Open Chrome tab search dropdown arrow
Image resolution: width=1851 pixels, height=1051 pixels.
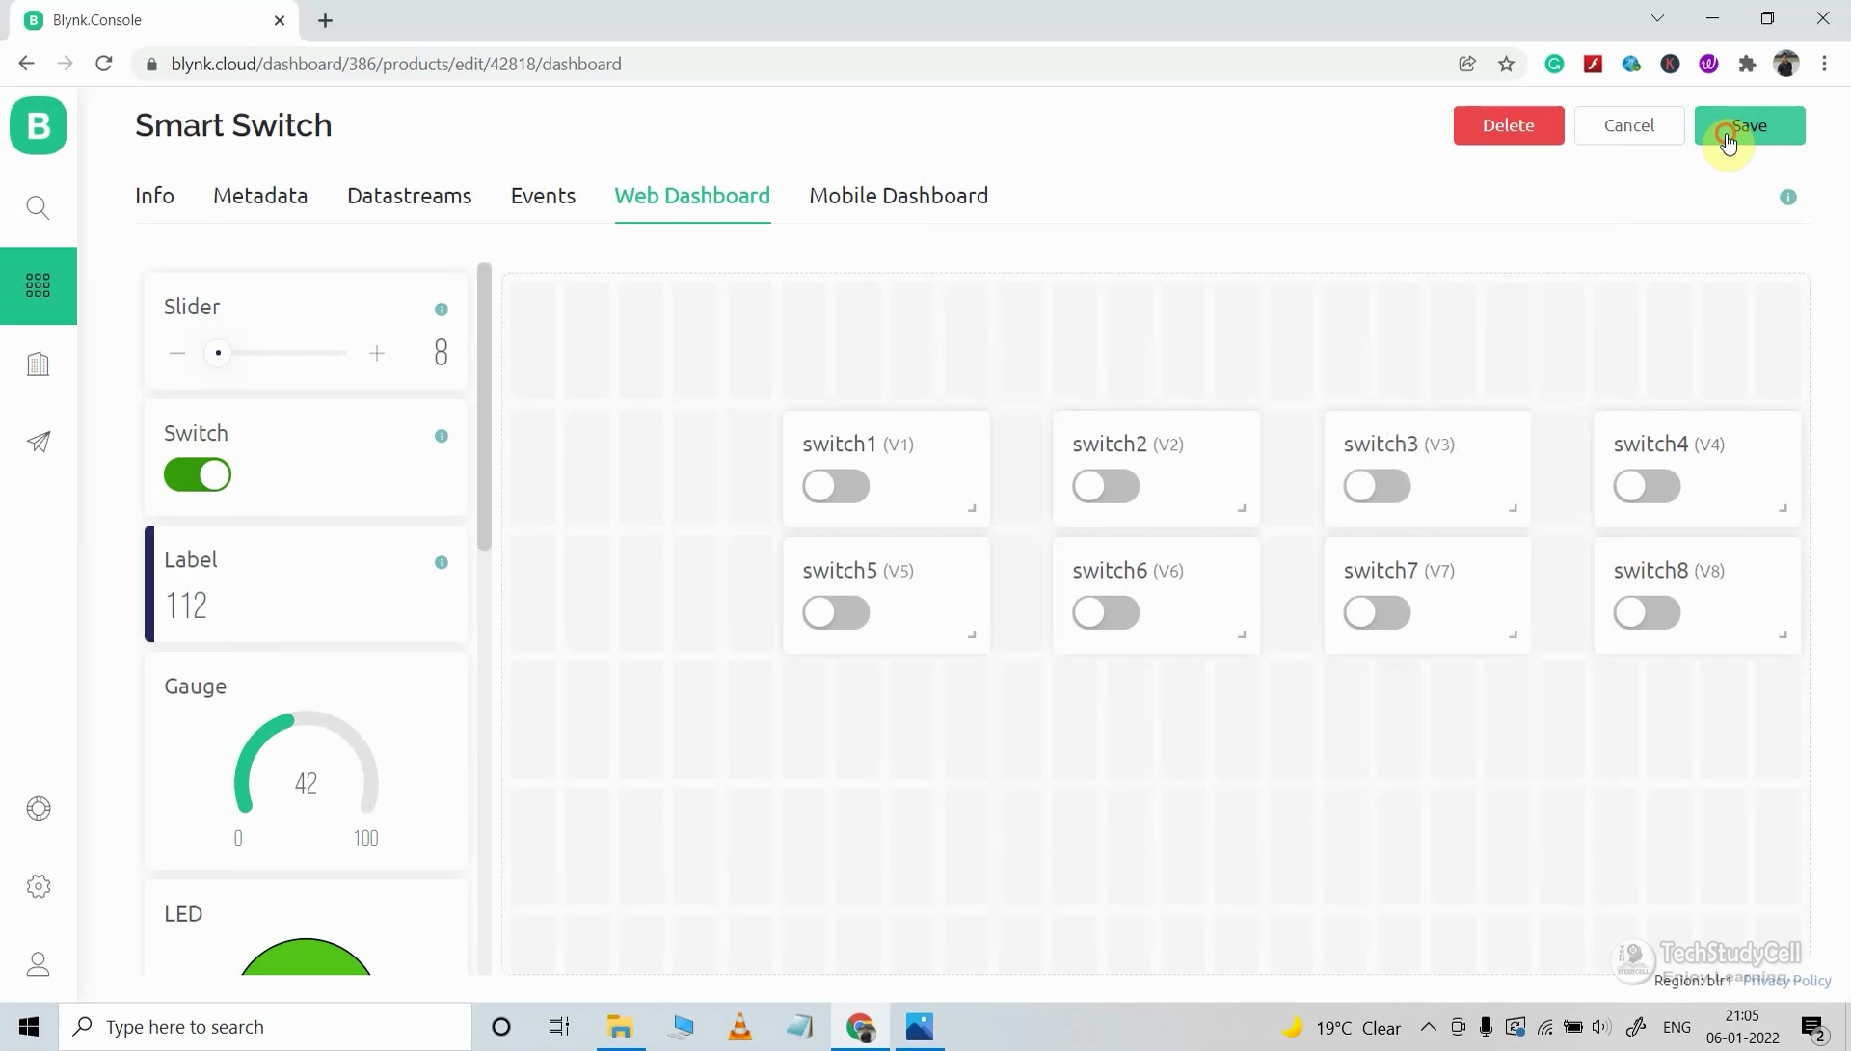1657,18
